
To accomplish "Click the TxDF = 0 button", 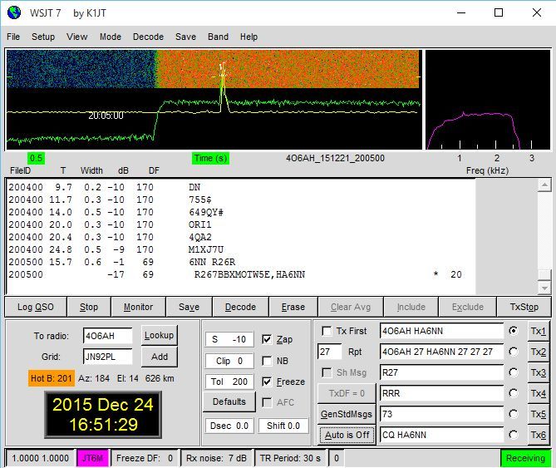I will pos(347,393).
